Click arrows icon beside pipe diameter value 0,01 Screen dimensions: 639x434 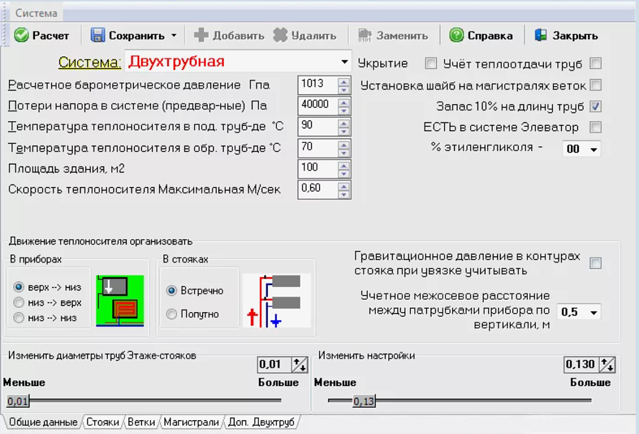point(300,365)
